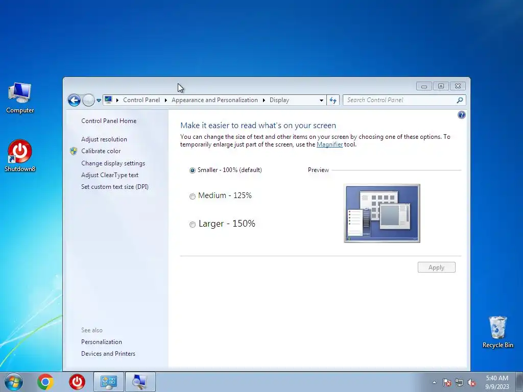Open the Magnifier tool link

click(x=329, y=144)
